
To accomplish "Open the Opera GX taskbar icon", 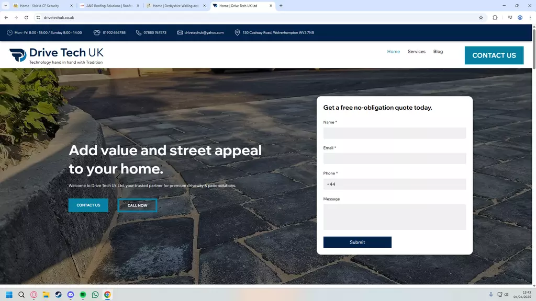I will coord(34,295).
